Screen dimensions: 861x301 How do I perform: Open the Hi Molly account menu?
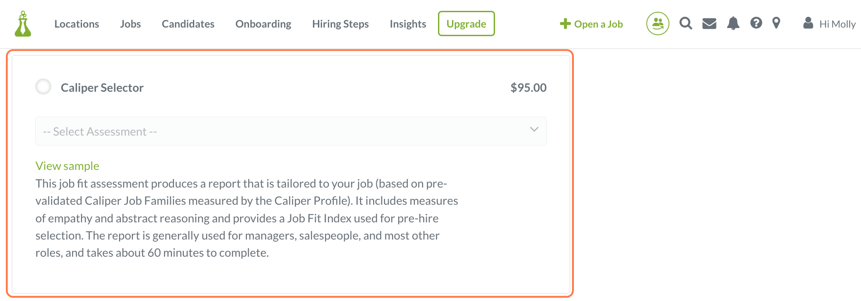click(837, 24)
